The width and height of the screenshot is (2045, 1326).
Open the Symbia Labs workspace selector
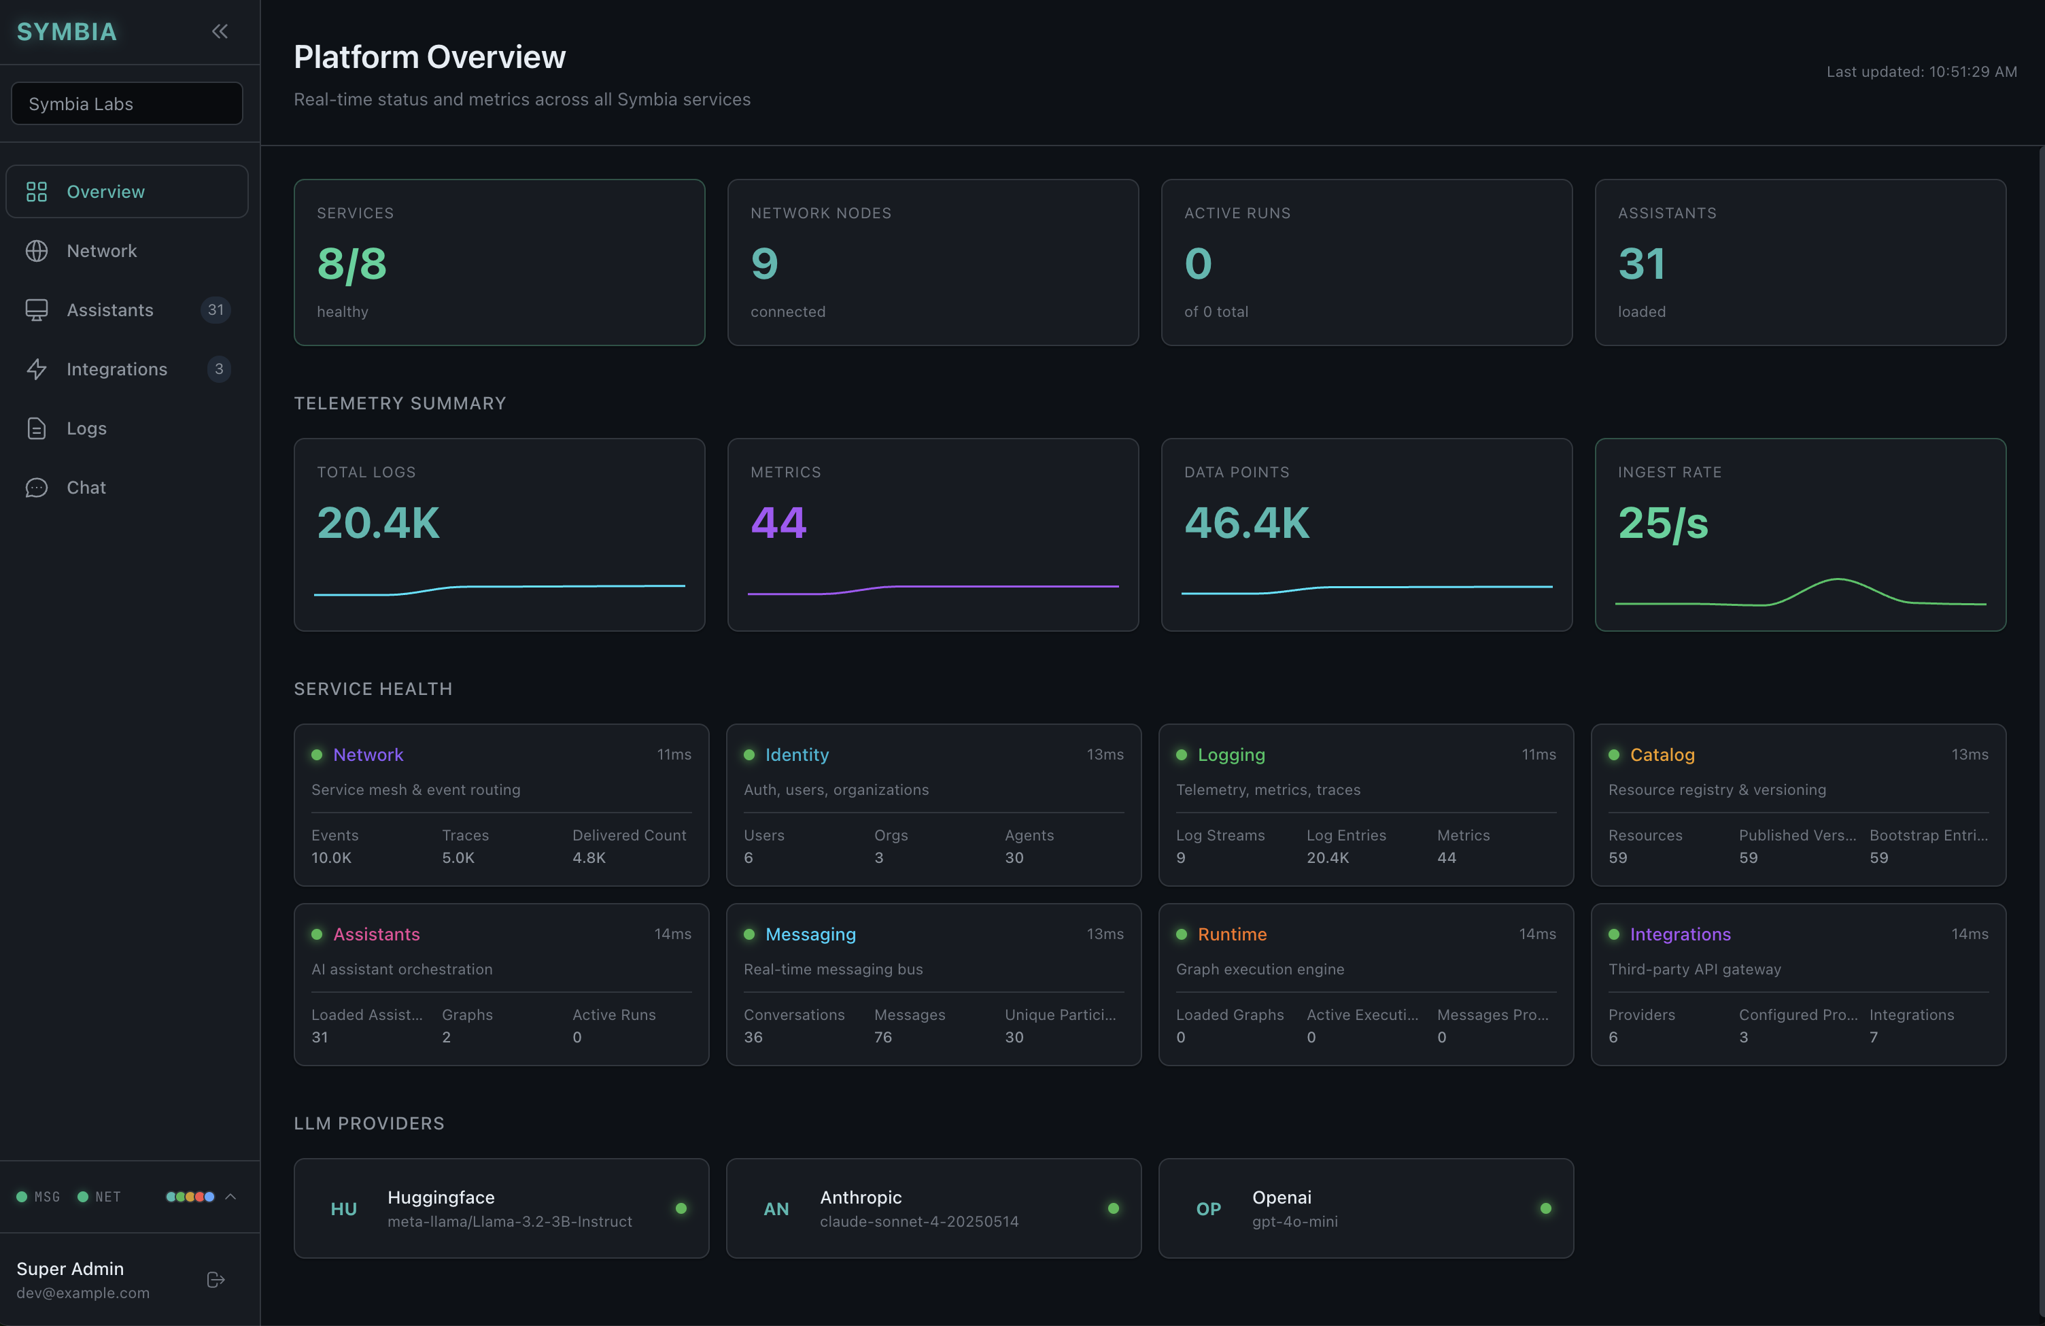[x=126, y=103]
